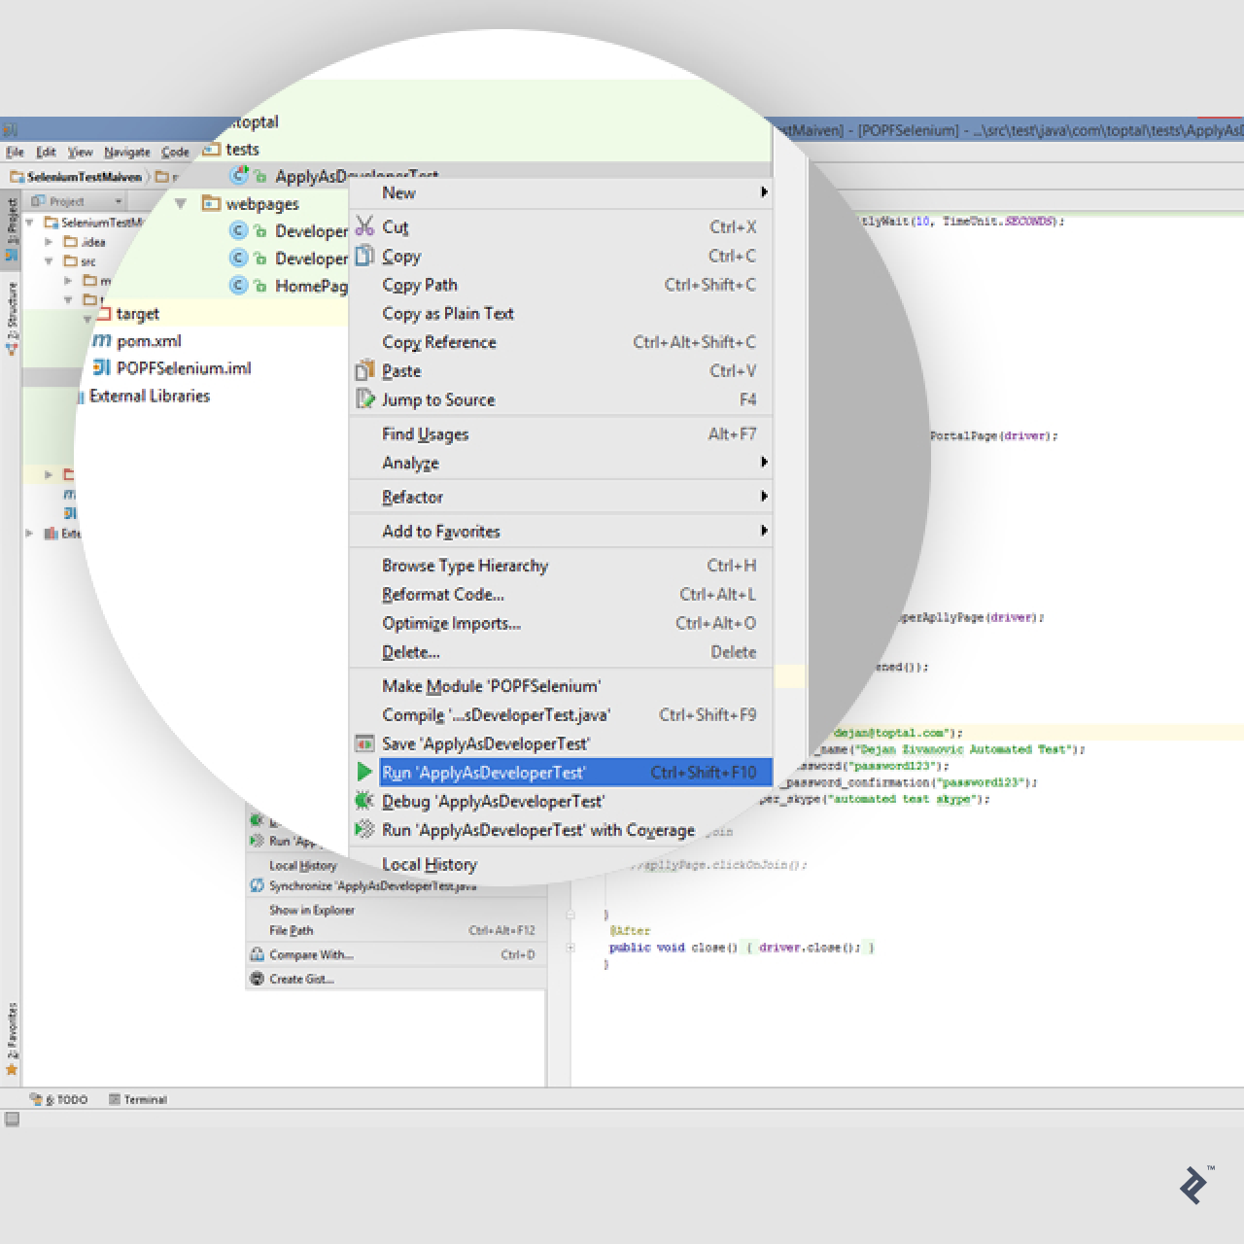Open the Navigate menu

pos(126,152)
